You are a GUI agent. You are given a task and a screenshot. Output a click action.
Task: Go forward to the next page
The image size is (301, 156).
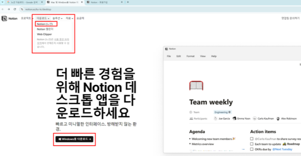8,9
